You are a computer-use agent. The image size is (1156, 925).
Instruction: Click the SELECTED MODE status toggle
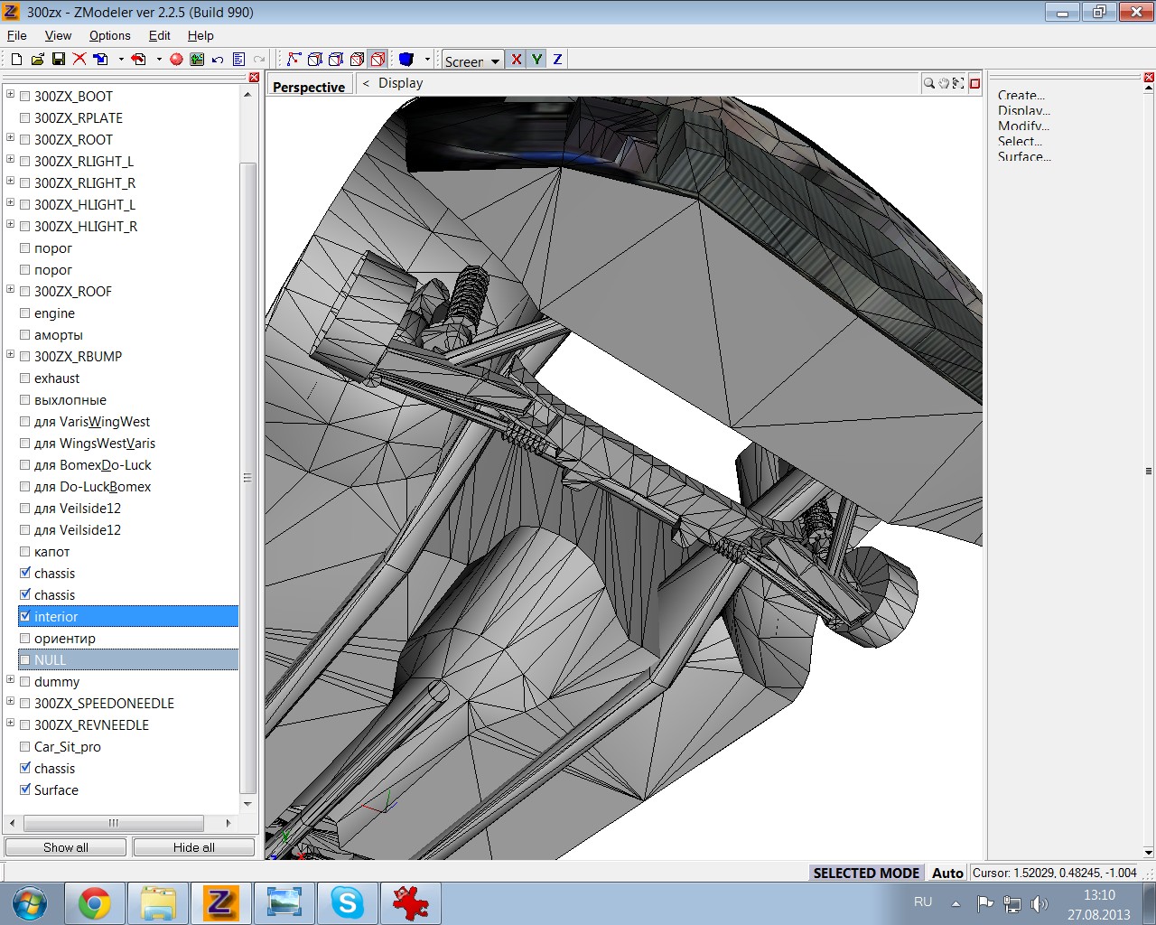click(866, 873)
